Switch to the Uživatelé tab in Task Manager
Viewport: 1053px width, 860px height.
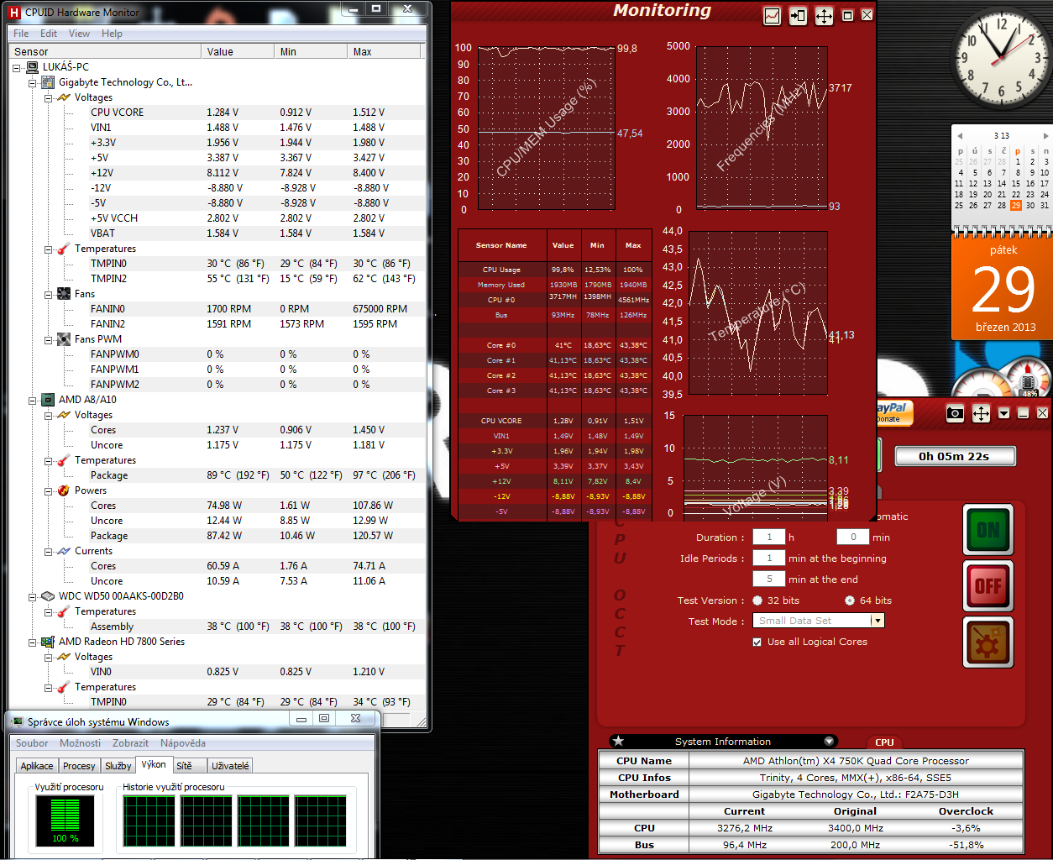[x=230, y=766]
